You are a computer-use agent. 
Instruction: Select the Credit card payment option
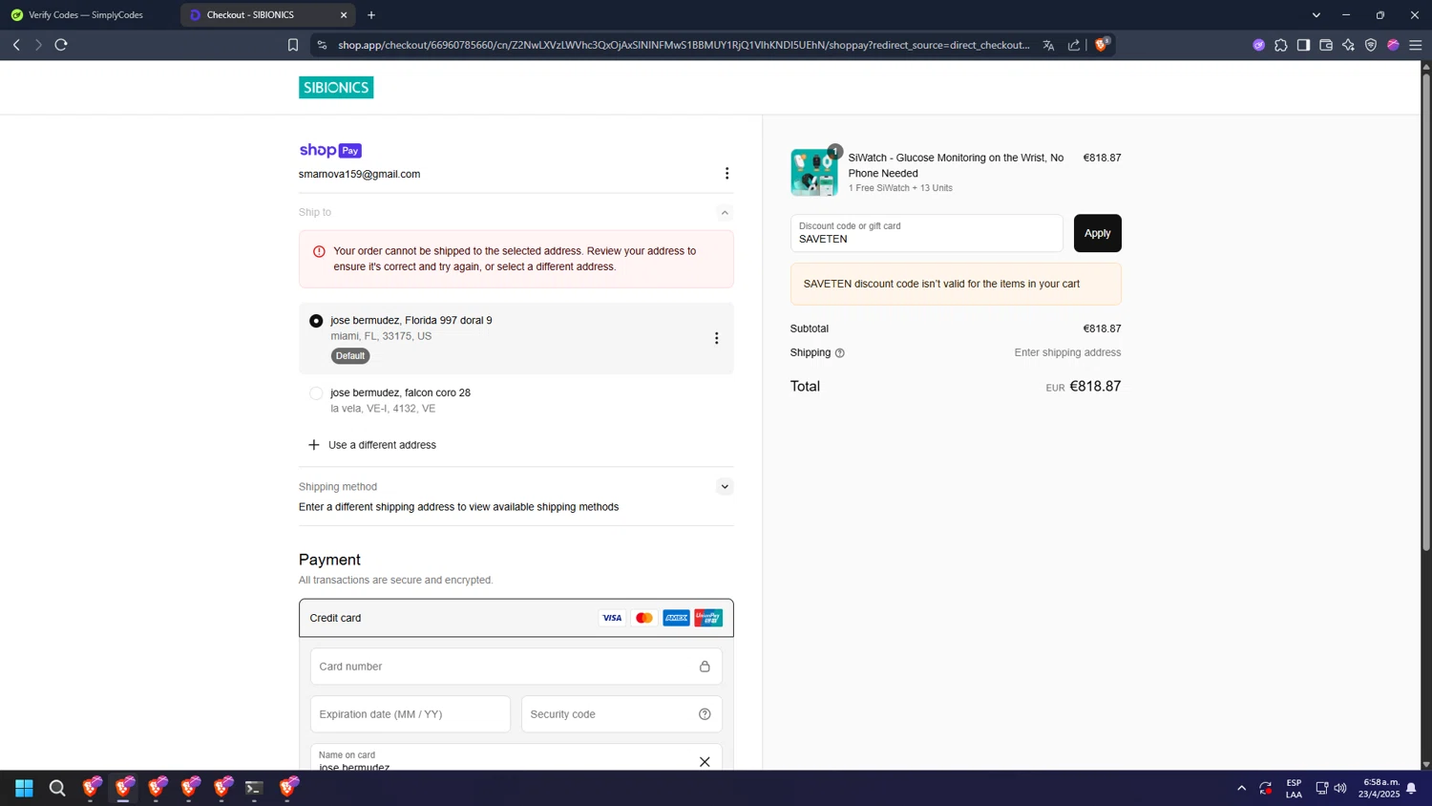[516, 618]
